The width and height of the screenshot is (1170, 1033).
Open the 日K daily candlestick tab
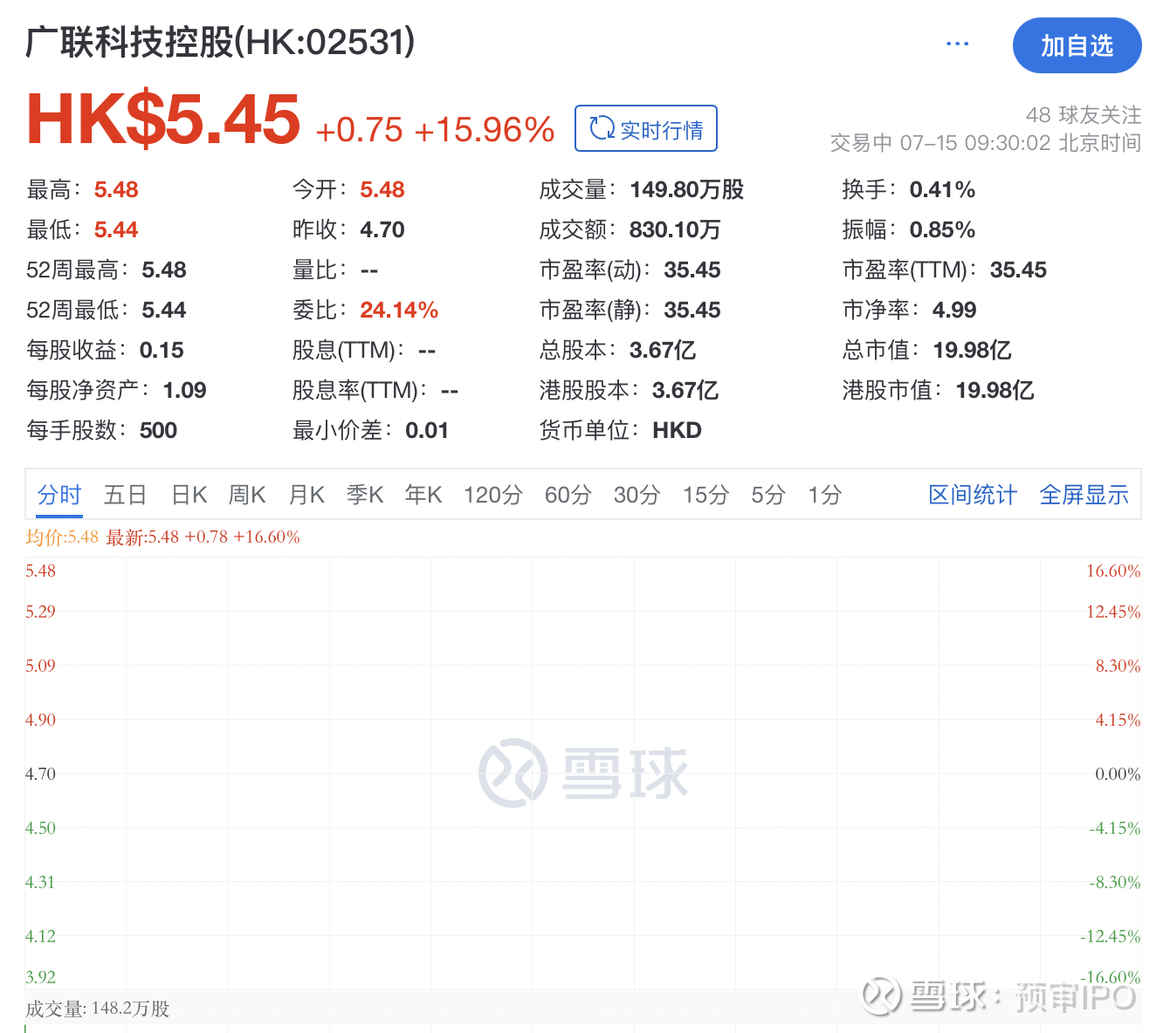(189, 495)
